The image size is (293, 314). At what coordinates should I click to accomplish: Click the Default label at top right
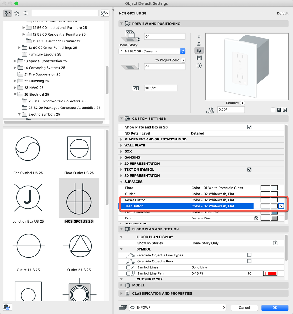point(283,14)
